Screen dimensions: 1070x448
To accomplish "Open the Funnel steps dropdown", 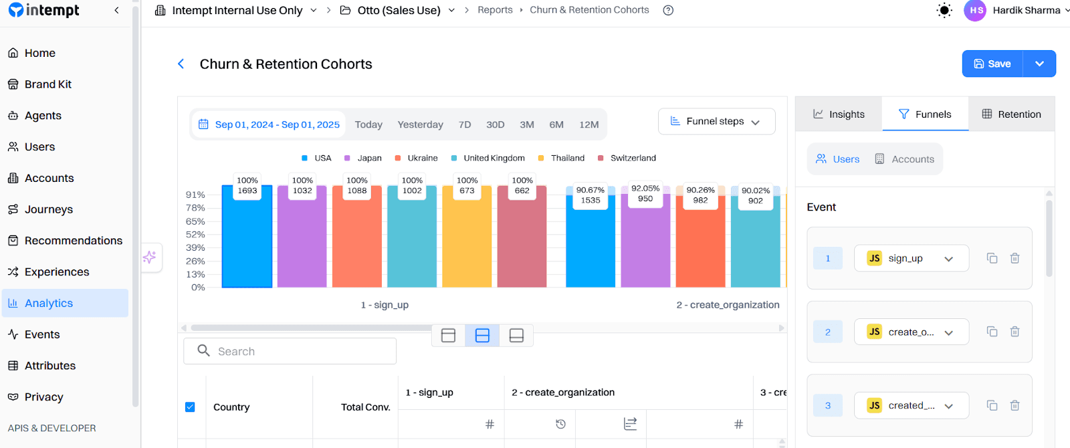I will [x=716, y=122].
